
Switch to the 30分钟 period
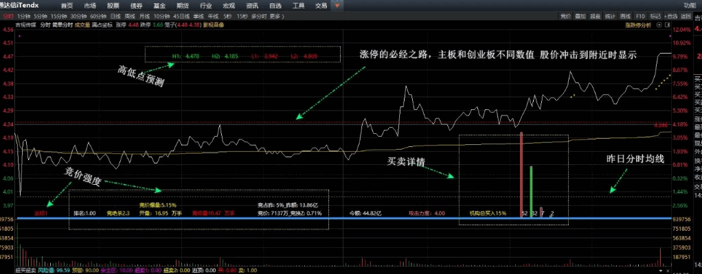[78, 16]
